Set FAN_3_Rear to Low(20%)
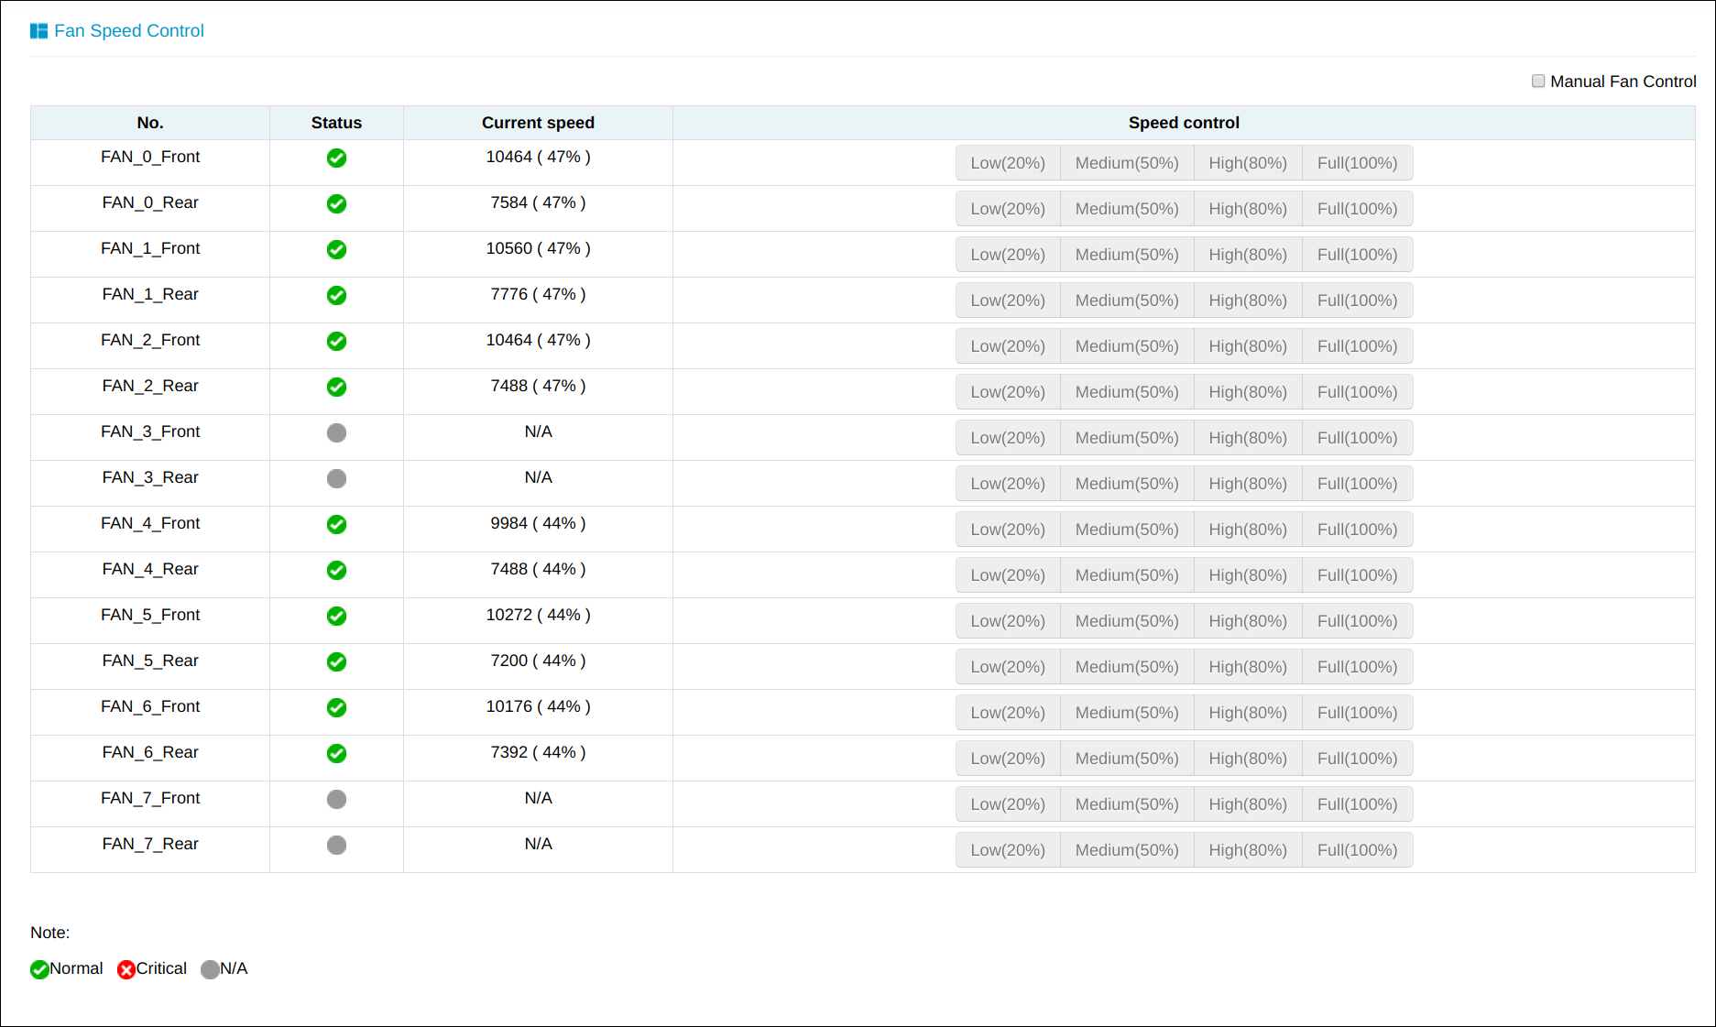Screen dimensions: 1716x1027 [1008, 484]
